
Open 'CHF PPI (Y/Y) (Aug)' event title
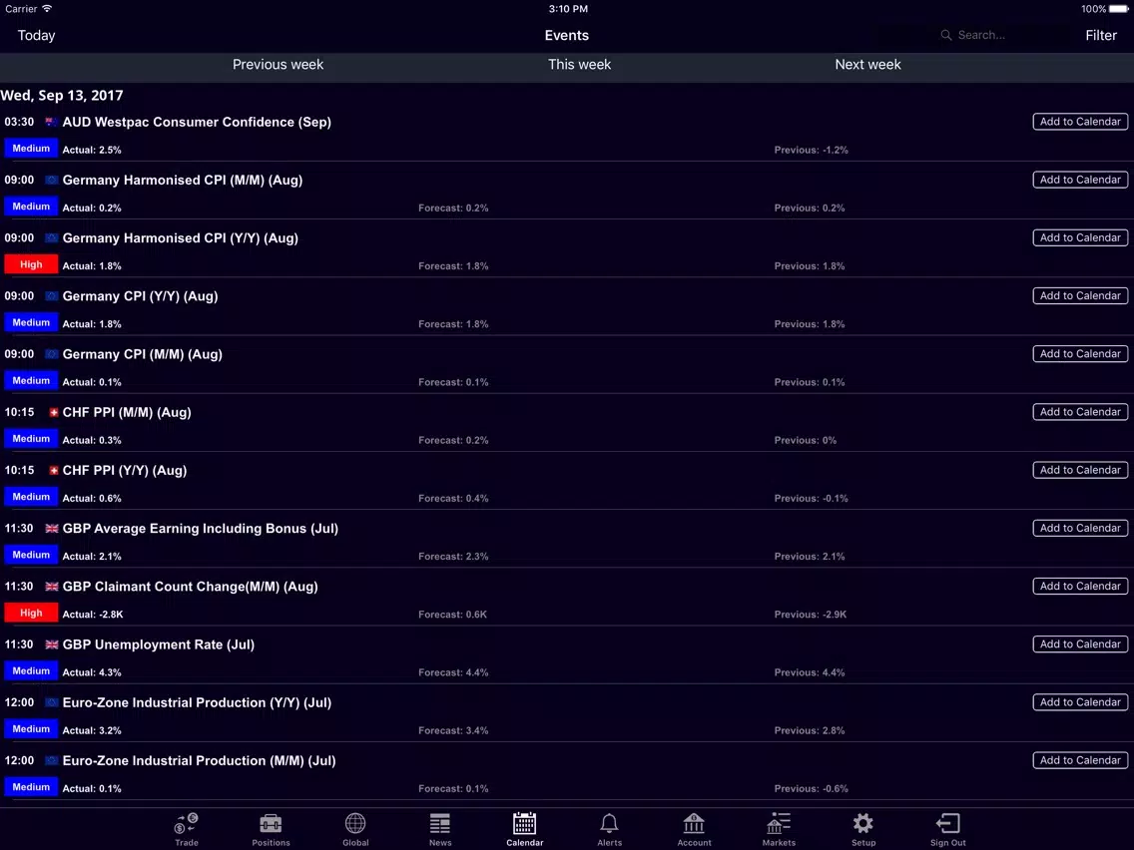[x=125, y=471]
